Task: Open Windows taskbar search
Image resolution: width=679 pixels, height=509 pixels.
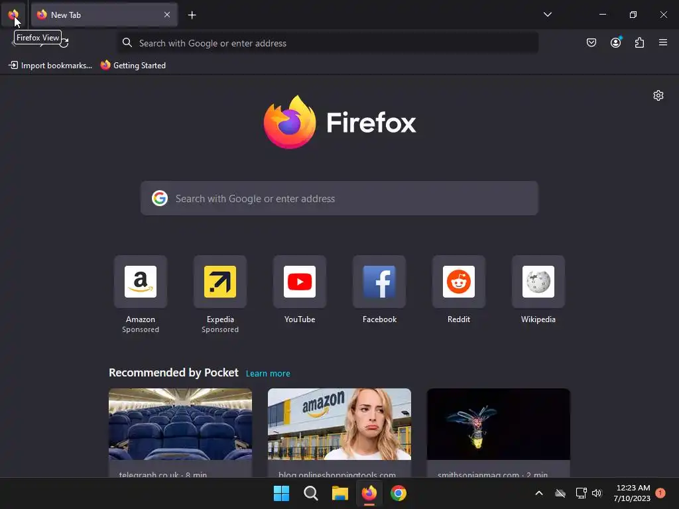Action: (310, 493)
